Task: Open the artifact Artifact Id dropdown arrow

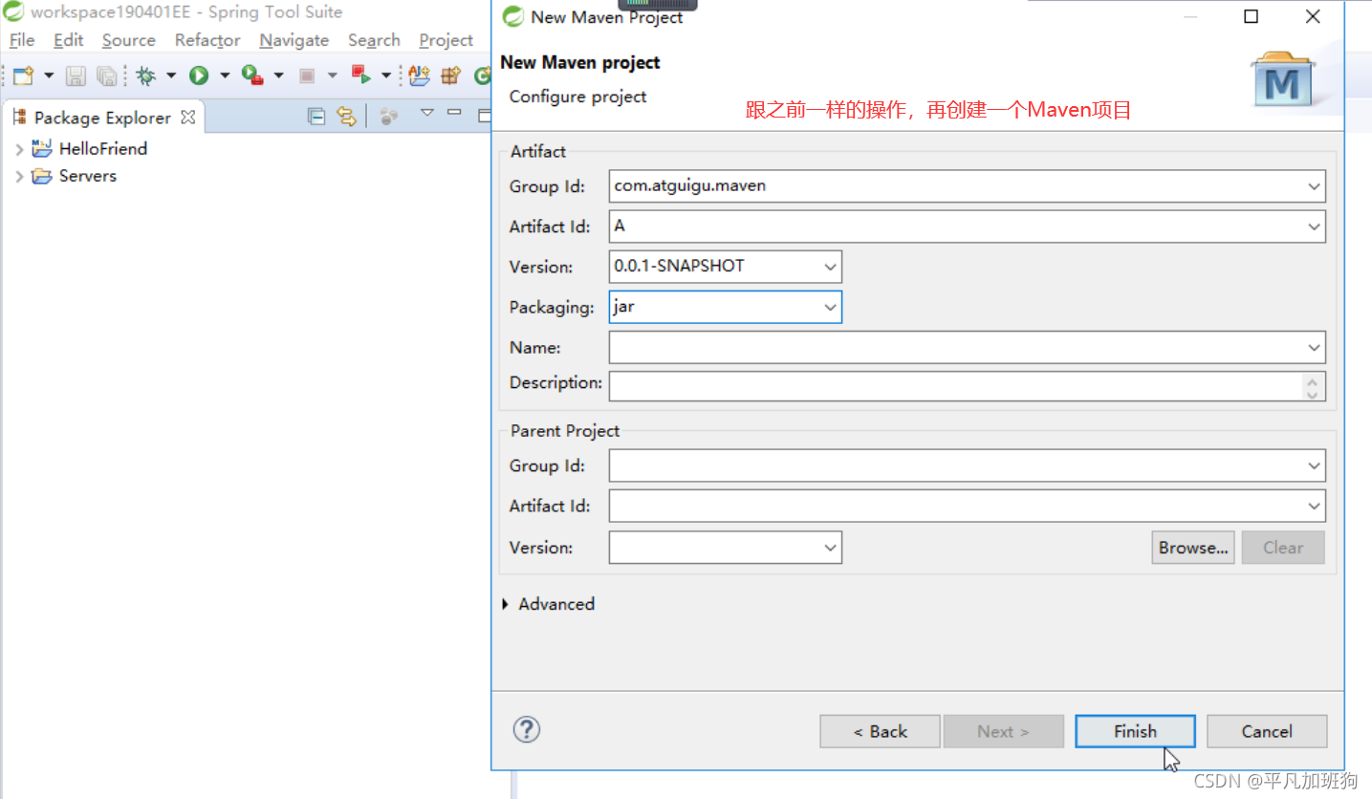Action: point(1315,227)
